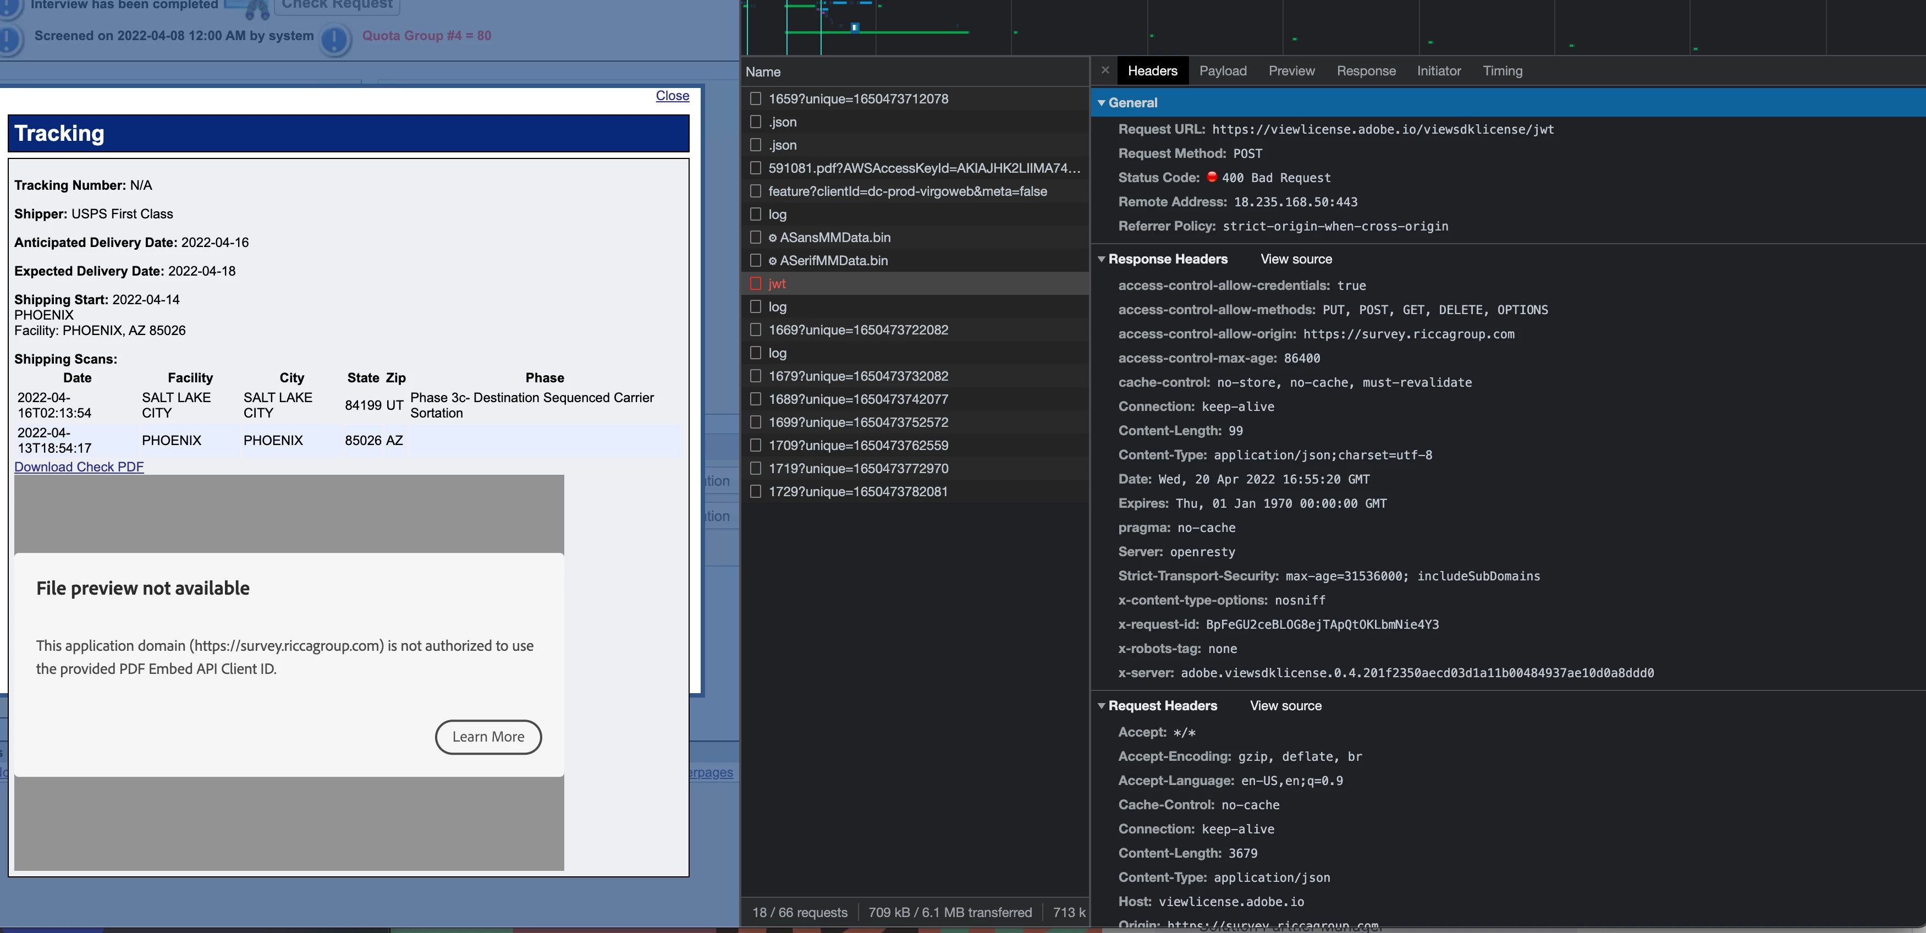Viewport: 1926px width, 933px height.
Task: Click Close link on the Tracking dialog
Action: (x=672, y=96)
